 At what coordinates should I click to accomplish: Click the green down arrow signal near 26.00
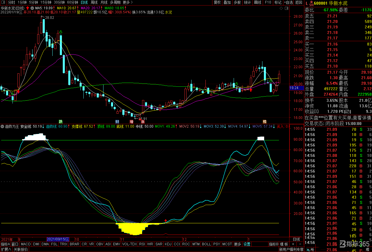pos(60,32)
